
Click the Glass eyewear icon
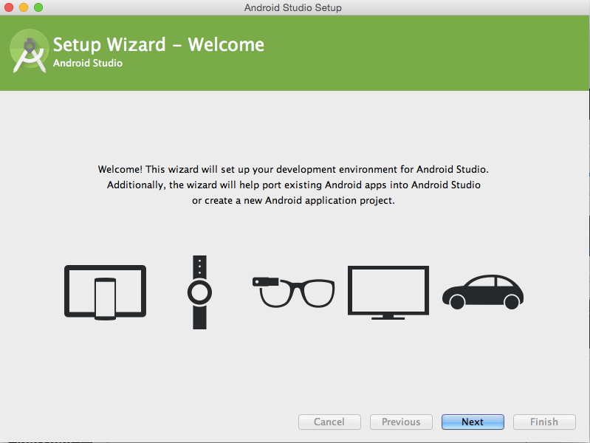pyautogui.click(x=293, y=292)
